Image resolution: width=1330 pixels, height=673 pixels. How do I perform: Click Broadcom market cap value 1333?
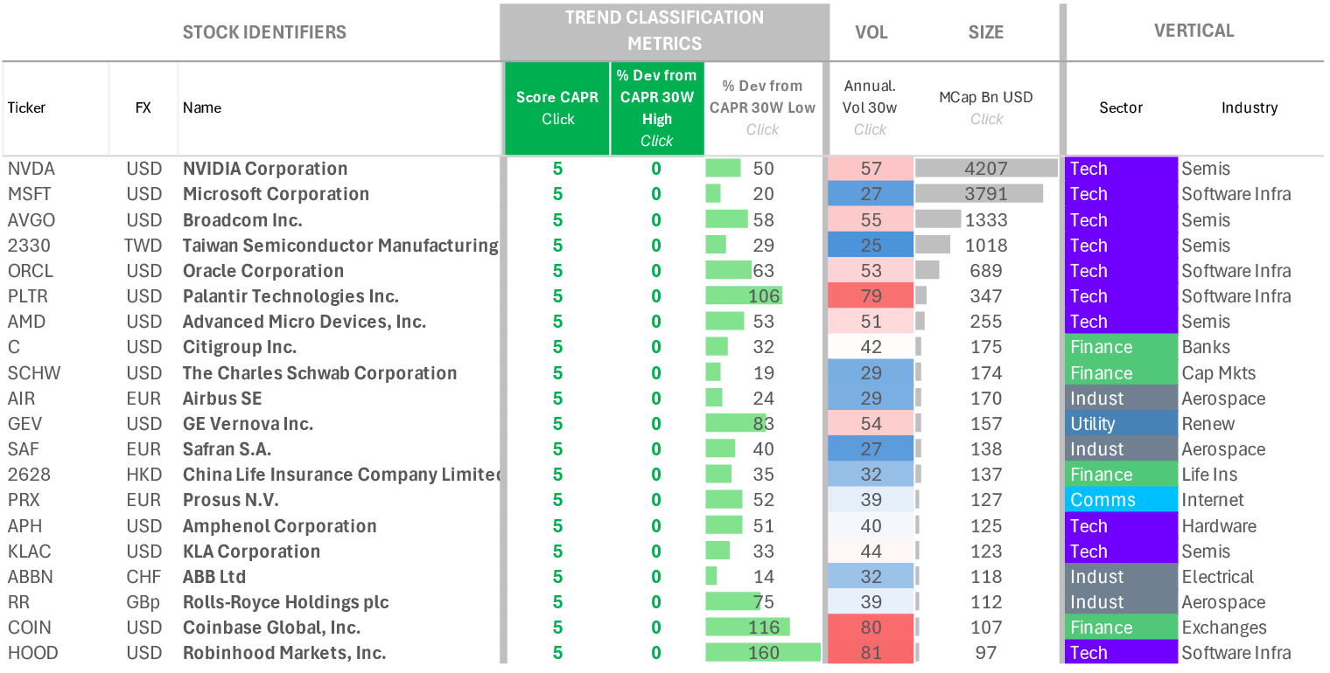(x=986, y=220)
